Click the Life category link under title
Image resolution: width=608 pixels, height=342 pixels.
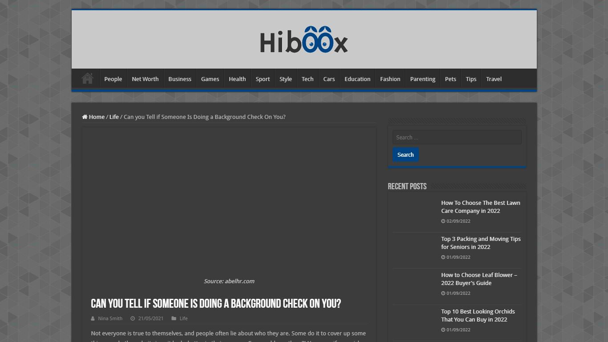[183, 318]
